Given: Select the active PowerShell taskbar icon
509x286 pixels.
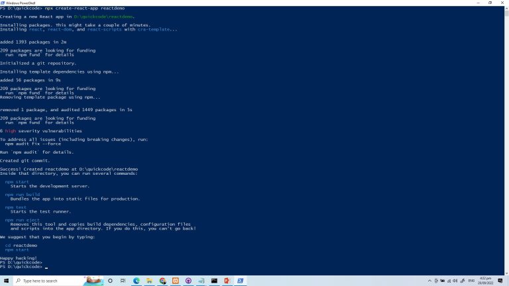Looking at the screenshot, I should pos(240,281).
